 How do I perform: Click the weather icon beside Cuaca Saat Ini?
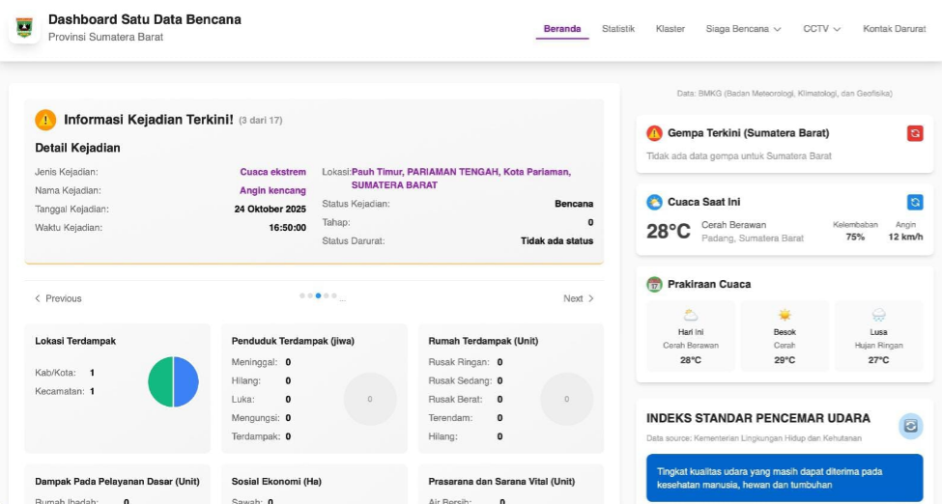[654, 202]
